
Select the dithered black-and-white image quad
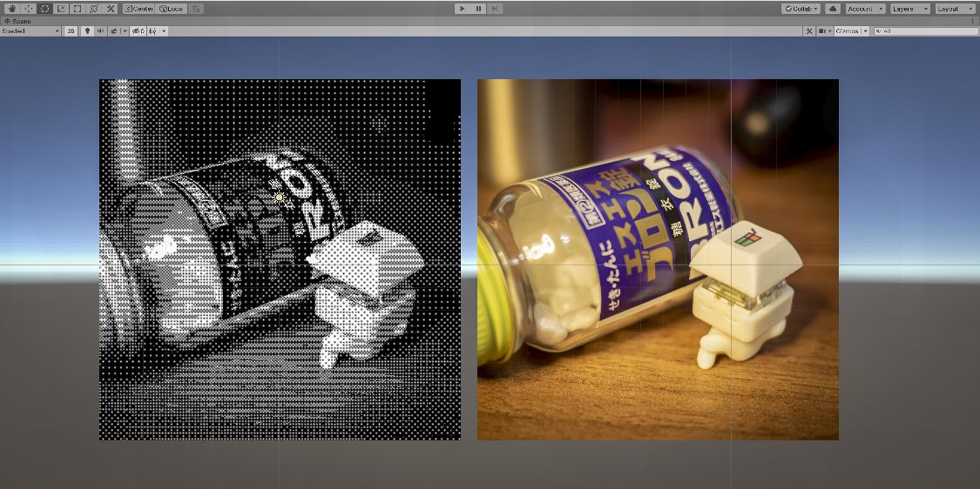280,259
